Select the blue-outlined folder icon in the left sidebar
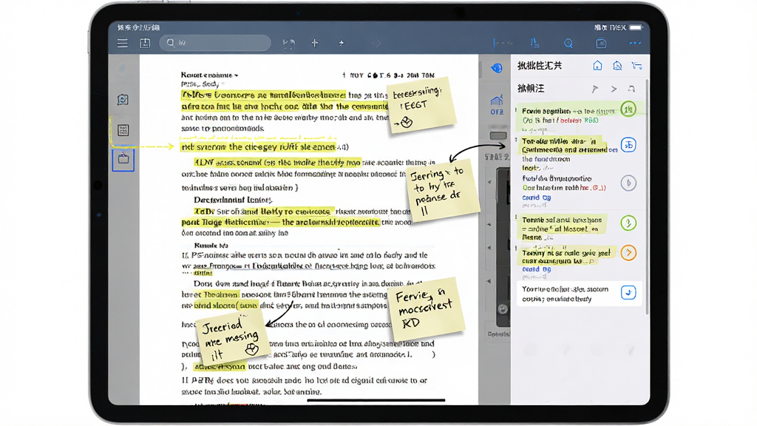The height and width of the screenshot is (426, 757). click(123, 160)
